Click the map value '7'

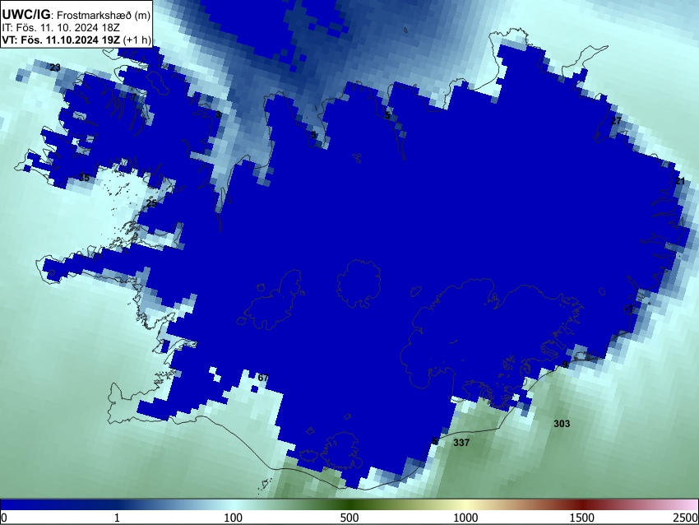click(x=134, y=97)
